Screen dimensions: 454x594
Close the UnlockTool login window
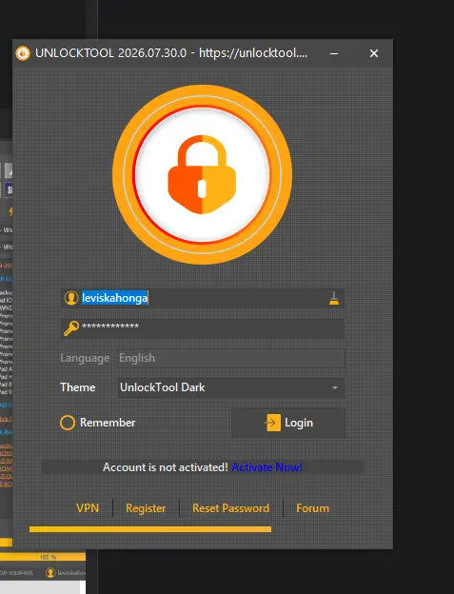click(374, 53)
